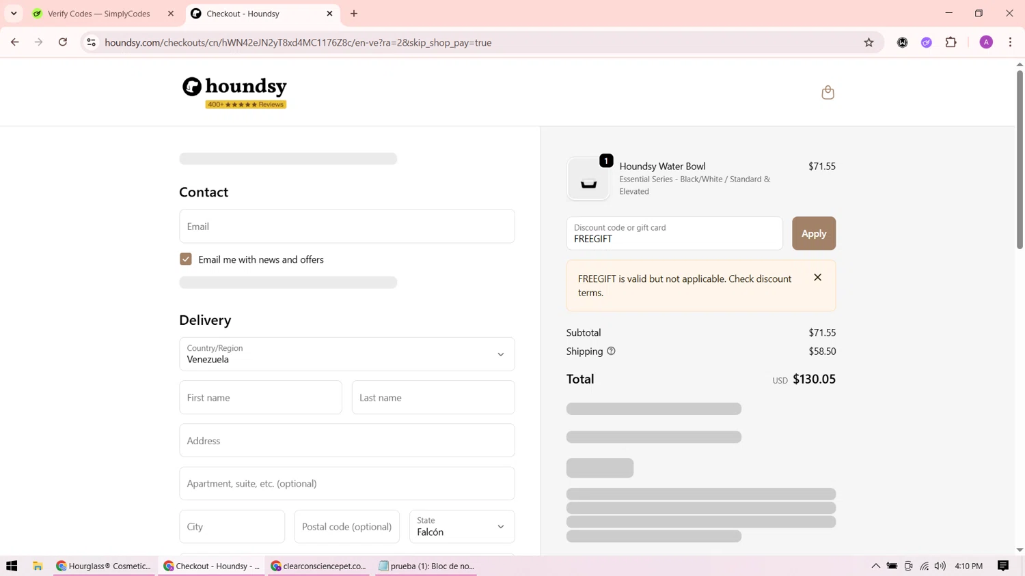Bookmark this page with the star icon
Screen dimensions: 1025x576
[869, 42]
